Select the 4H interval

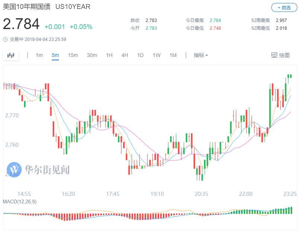[x=124, y=55]
